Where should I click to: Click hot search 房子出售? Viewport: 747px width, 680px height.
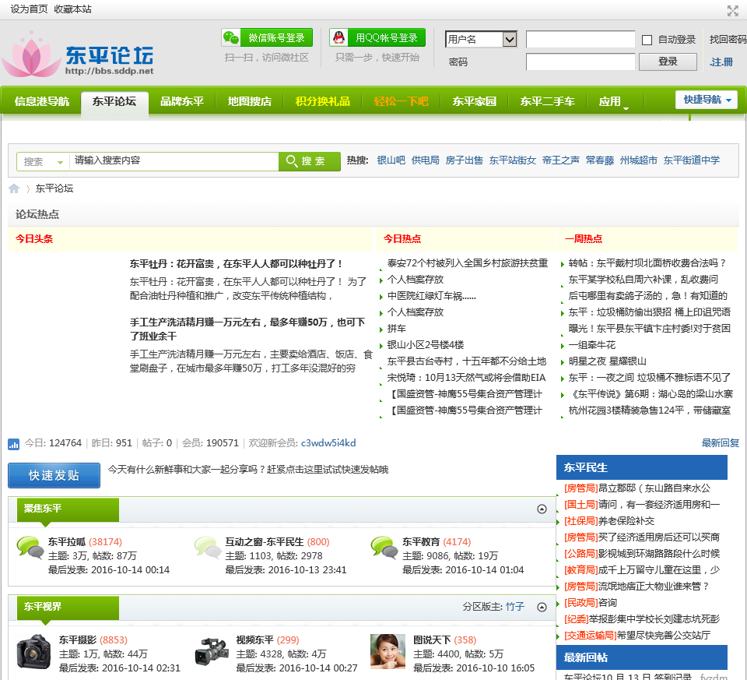464,160
